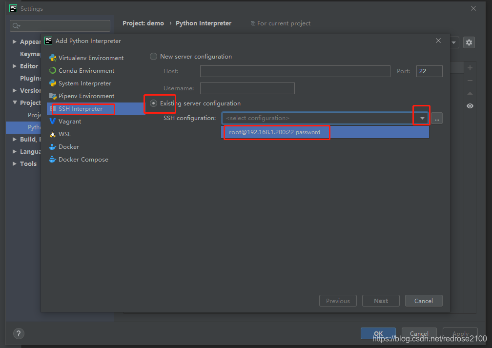The image size is (492, 348).
Task: Click the plus add-package icon
Action: [470, 68]
